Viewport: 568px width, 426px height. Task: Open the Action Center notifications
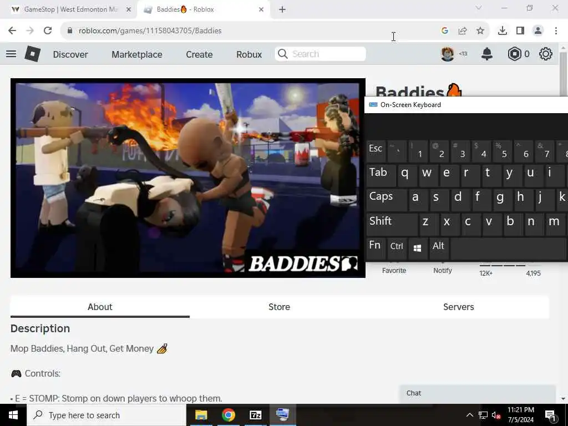click(550, 415)
